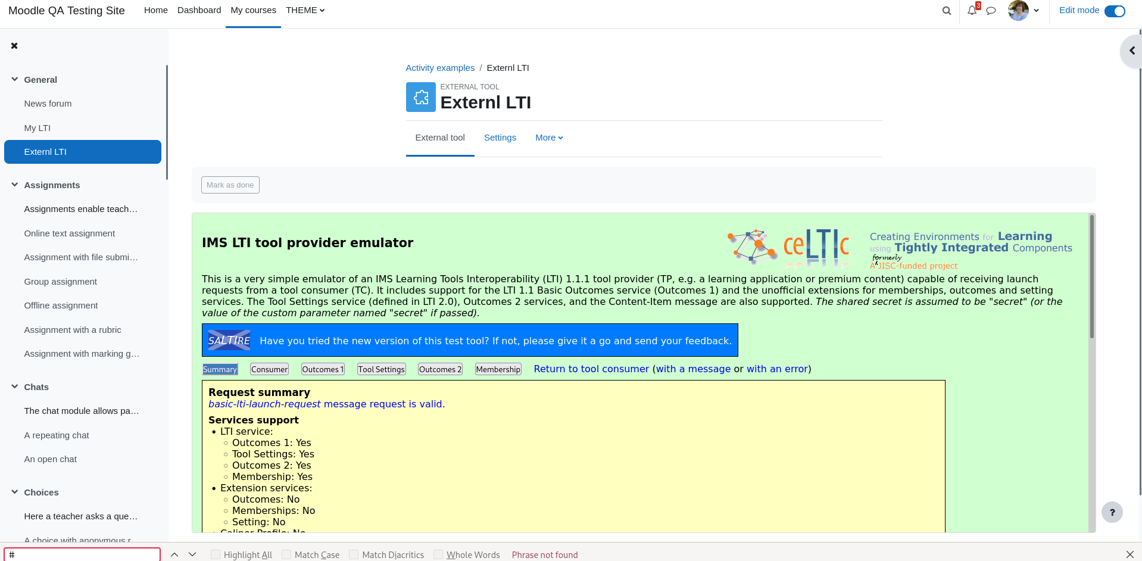Viewport: 1142px width, 561px height.
Task: Open Online text assignment item
Action: pos(70,233)
